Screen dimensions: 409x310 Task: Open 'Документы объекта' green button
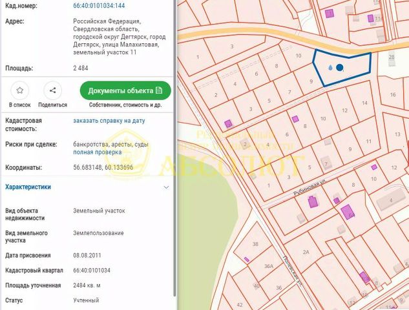[x=125, y=90]
